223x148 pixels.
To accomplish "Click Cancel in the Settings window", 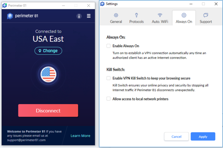I will point(176,136).
